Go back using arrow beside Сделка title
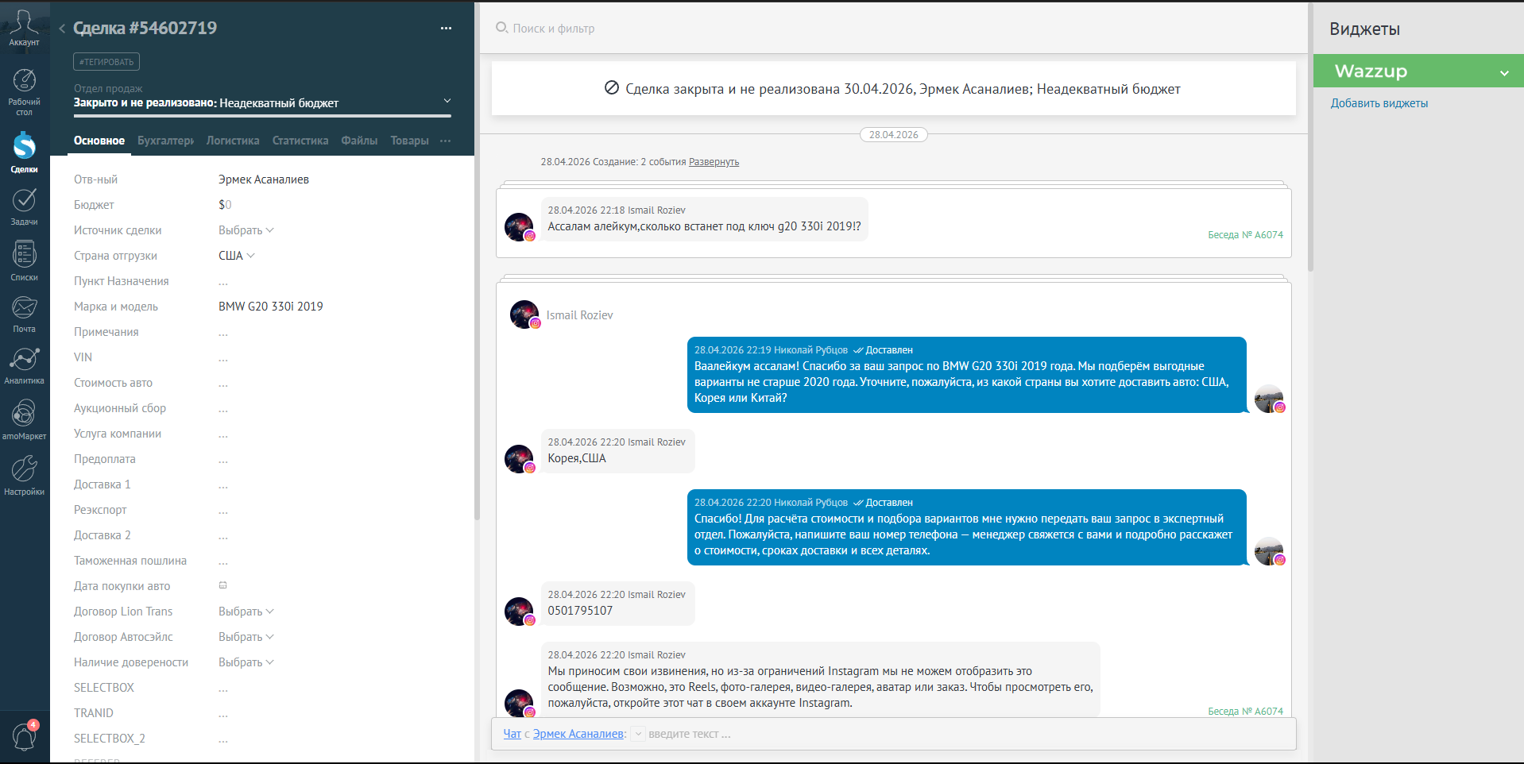This screenshot has height=764, width=1524. [62, 29]
